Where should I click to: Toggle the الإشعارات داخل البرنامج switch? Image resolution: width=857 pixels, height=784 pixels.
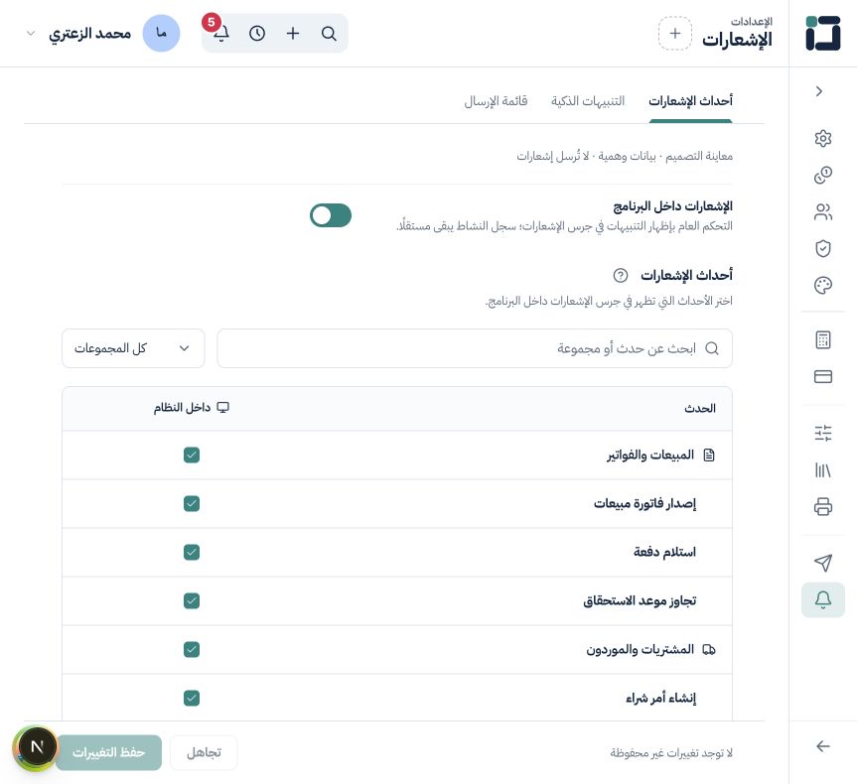point(331,215)
